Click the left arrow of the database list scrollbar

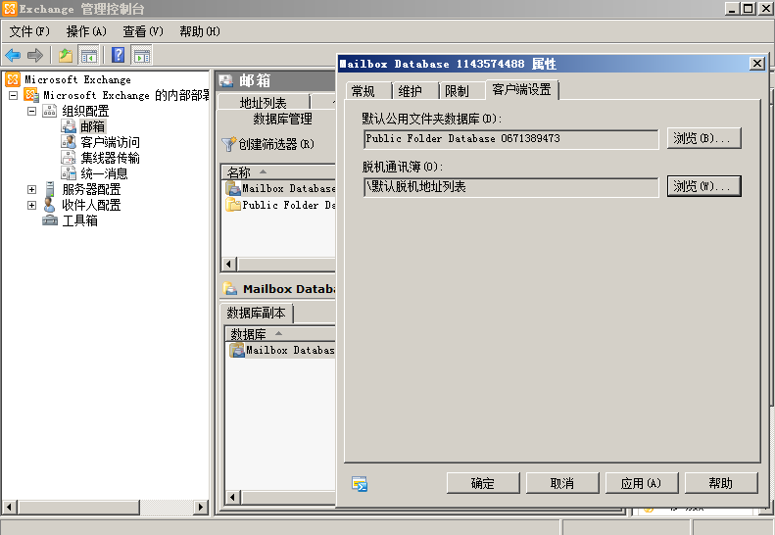[229, 264]
